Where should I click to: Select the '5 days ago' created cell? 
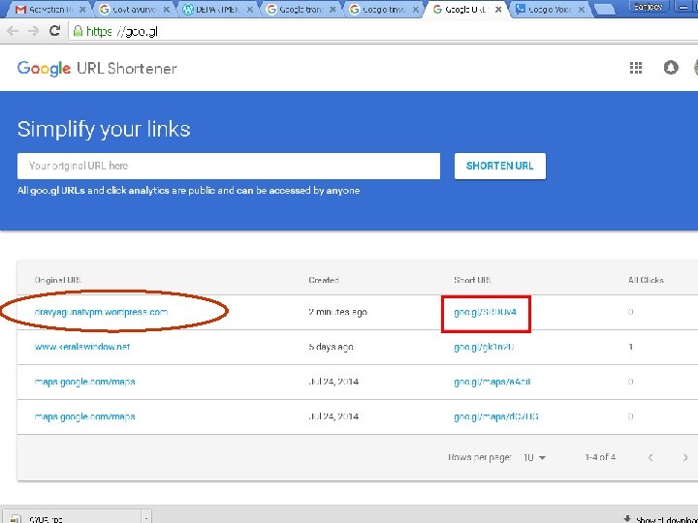[331, 347]
